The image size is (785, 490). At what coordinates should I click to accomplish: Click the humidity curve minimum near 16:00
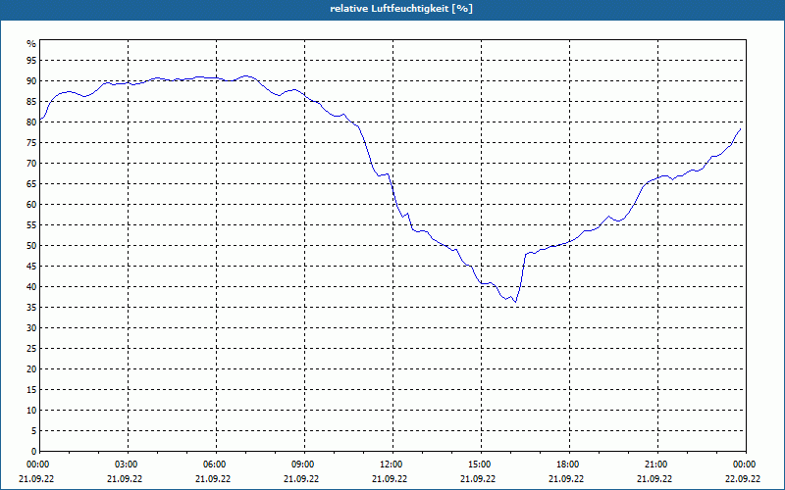pos(515,302)
